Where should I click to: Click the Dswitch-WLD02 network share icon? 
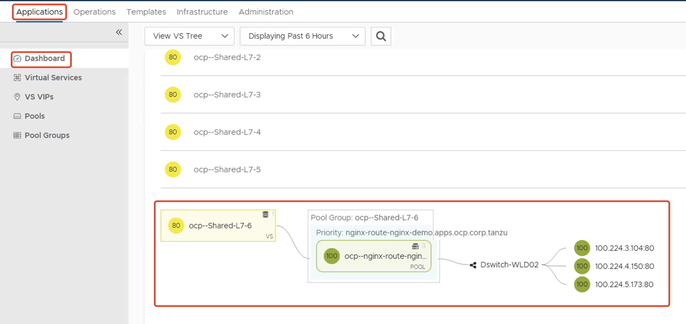tap(473, 265)
